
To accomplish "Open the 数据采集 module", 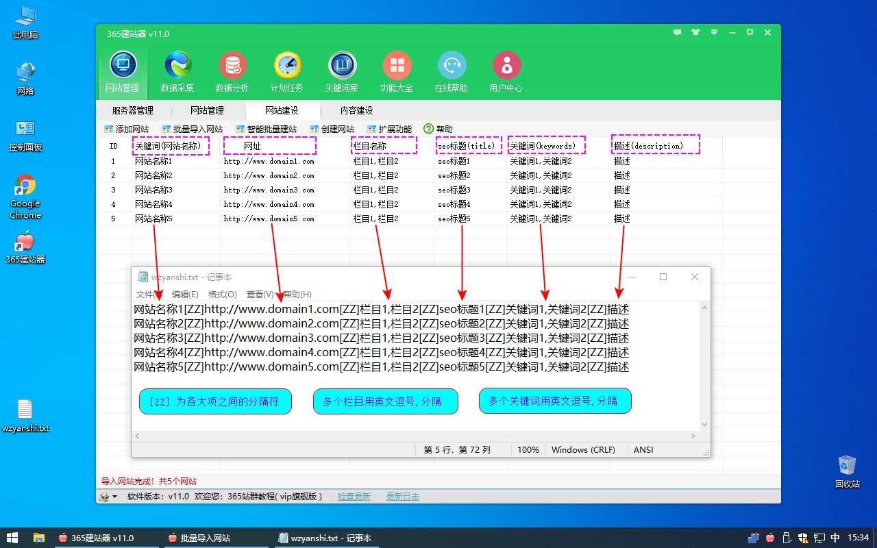I will click(x=177, y=72).
